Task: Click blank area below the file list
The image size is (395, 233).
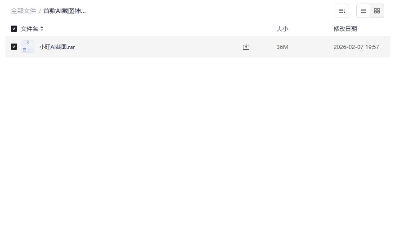Action: click(198, 144)
